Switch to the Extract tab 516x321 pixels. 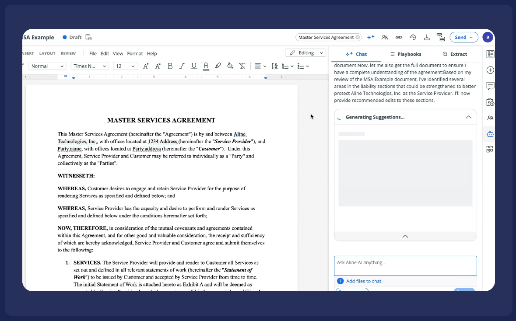(x=455, y=54)
